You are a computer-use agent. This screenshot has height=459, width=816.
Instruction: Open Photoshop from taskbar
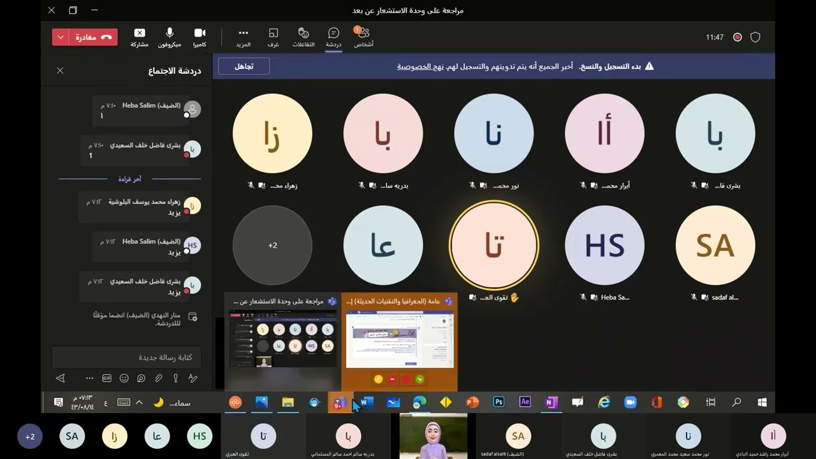coord(499,402)
